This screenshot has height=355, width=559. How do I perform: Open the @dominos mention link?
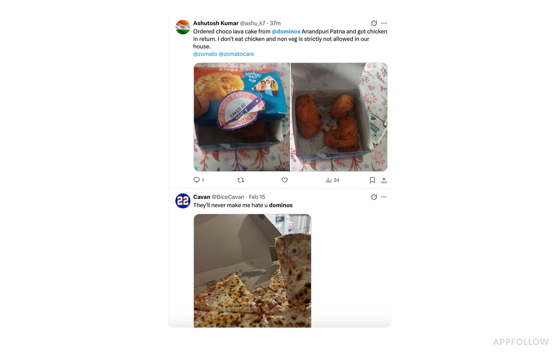click(x=286, y=32)
